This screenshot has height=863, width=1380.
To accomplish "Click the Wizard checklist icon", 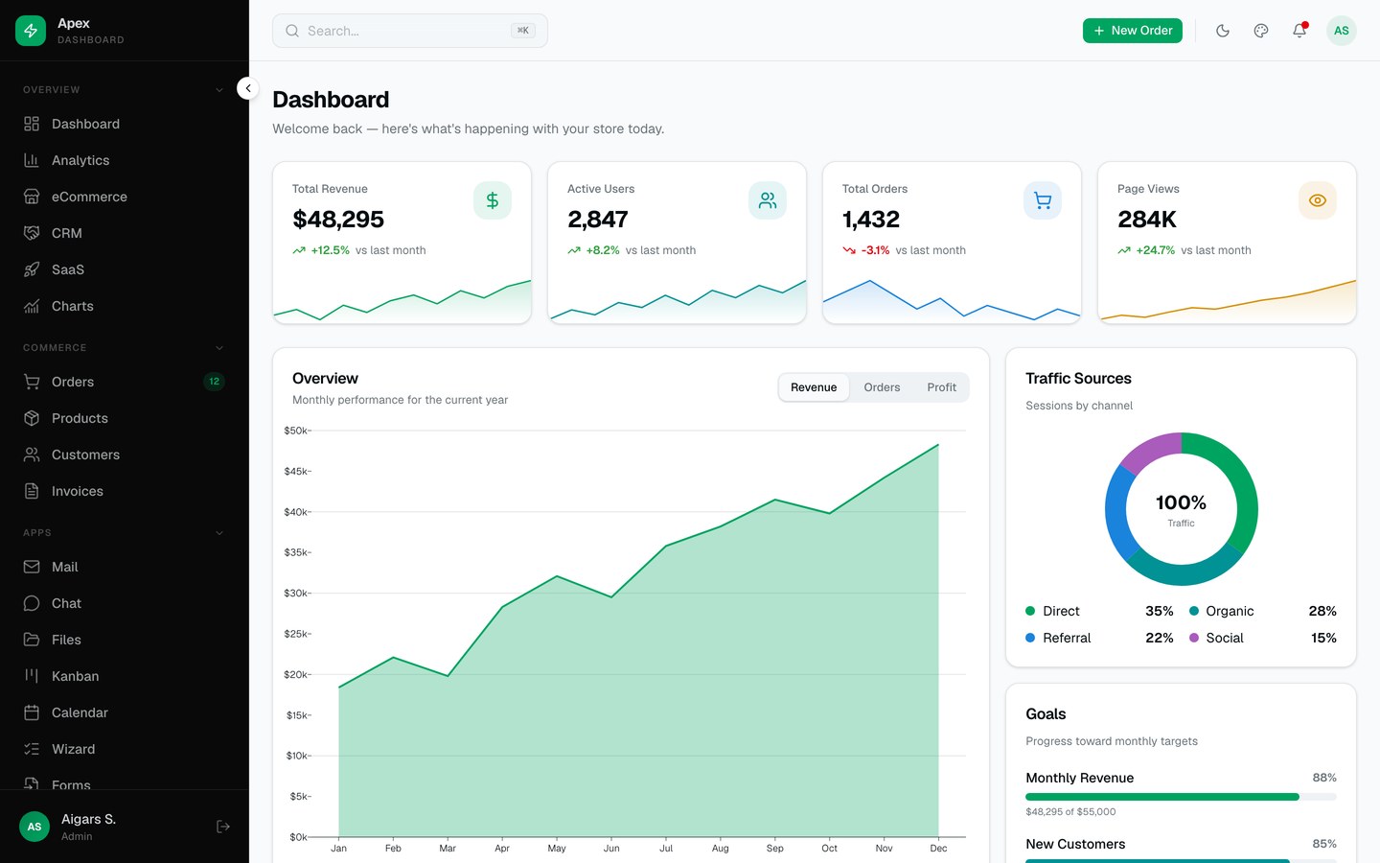I will (x=32, y=749).
